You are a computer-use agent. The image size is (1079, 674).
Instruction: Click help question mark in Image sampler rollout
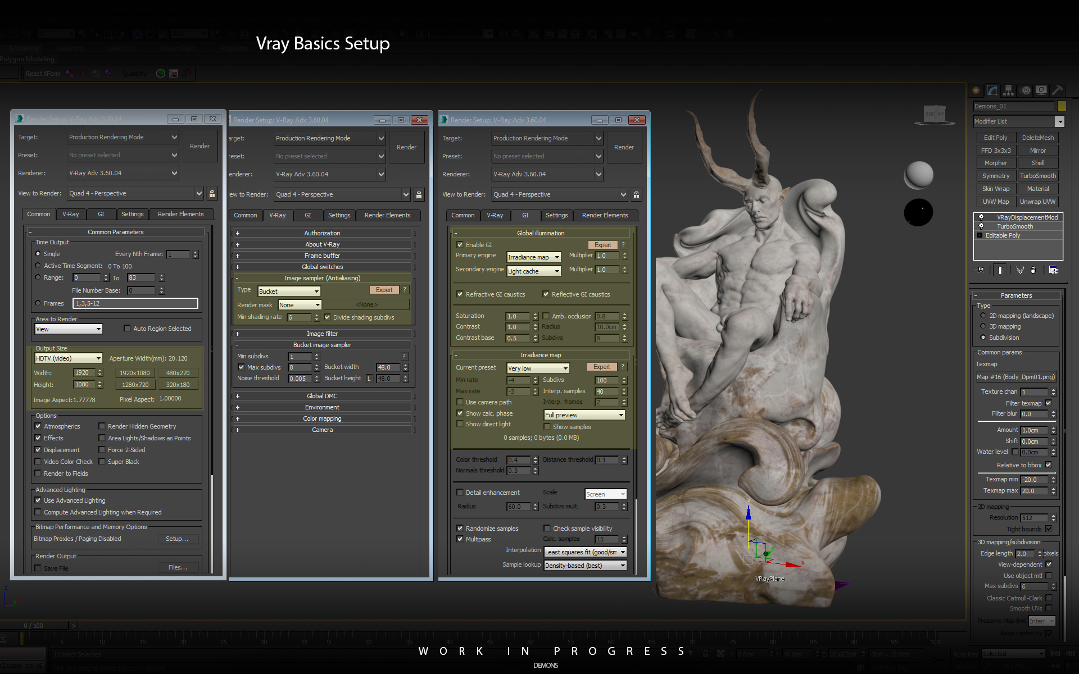[x=405, y=290]
